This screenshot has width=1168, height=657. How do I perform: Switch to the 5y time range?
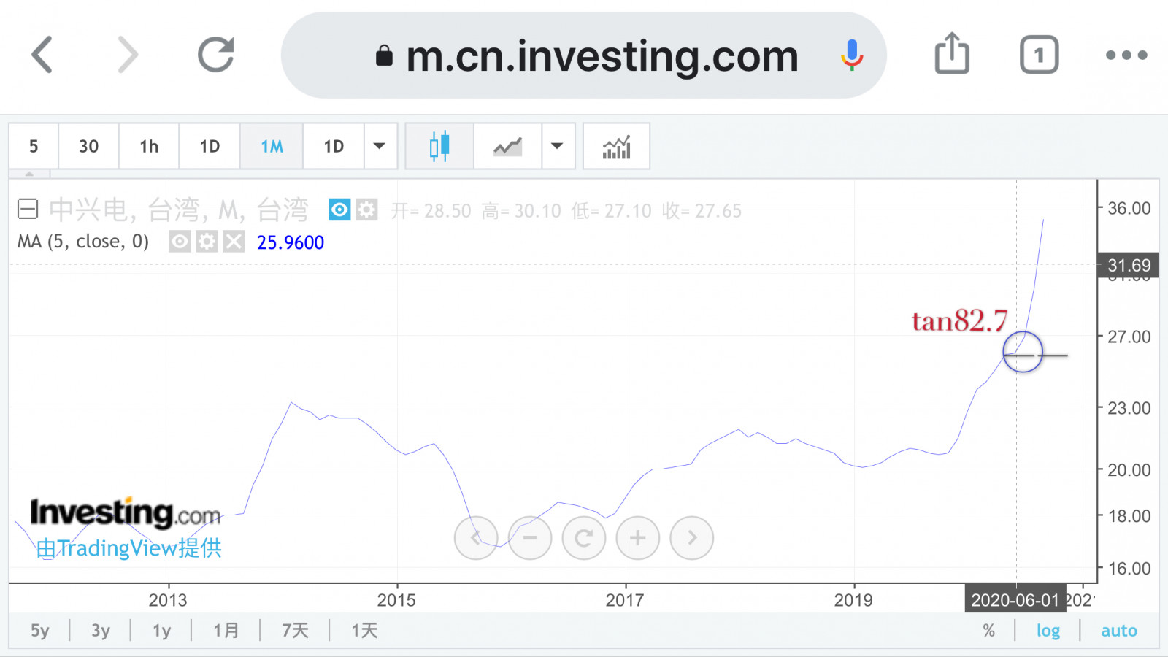[40, 631]
